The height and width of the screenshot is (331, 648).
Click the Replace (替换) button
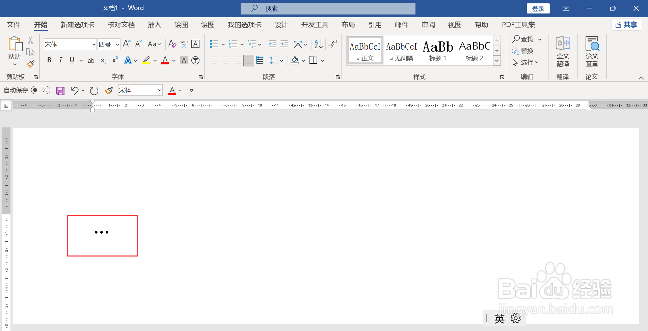coord(522,51)
